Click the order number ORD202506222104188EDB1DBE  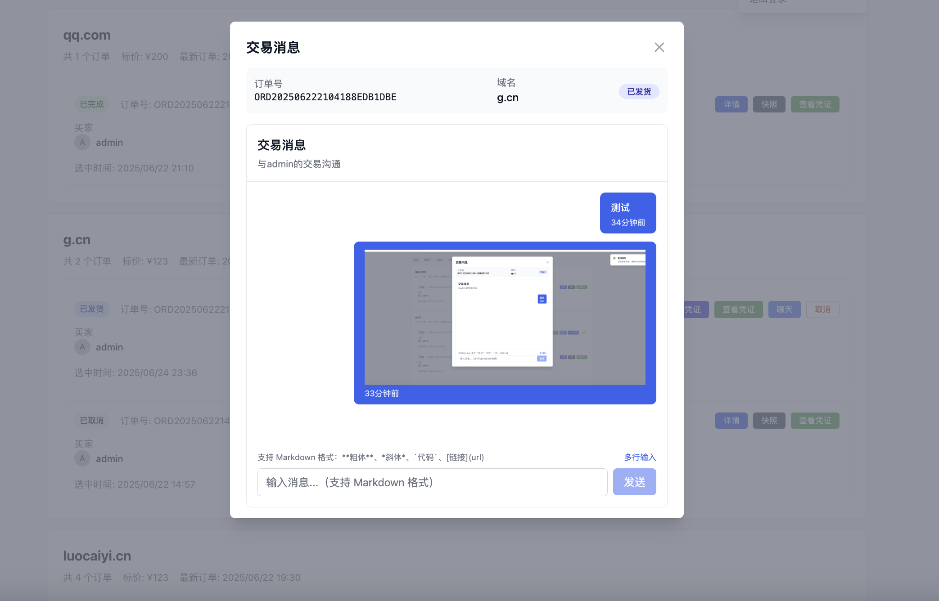click(325, 97)
